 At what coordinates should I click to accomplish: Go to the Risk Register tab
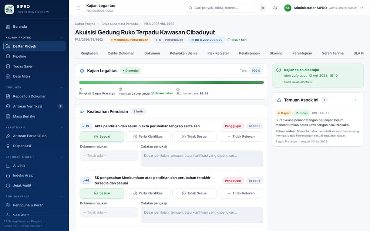tap(218, 54)
